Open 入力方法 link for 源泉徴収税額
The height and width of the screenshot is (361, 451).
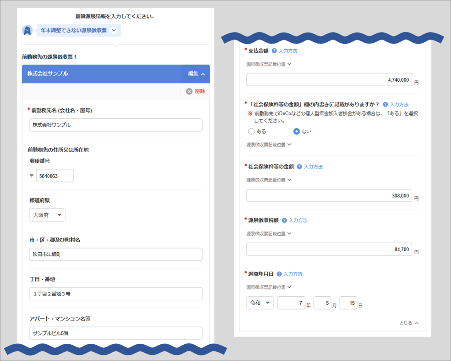point(298,220)
